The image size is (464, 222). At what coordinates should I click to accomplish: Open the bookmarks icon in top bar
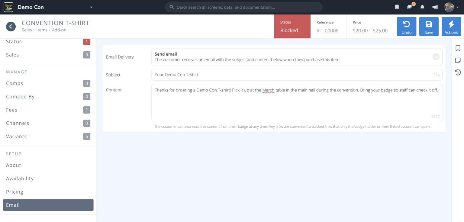(x=397, y=7)
